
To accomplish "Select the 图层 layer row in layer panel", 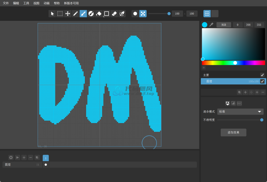I will tap(233, 81).
